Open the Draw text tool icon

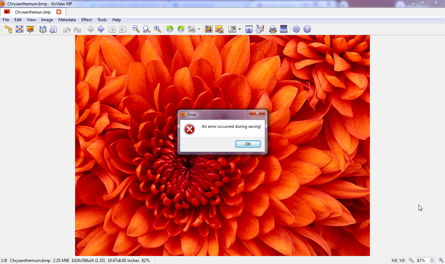(x=260, y=29)
